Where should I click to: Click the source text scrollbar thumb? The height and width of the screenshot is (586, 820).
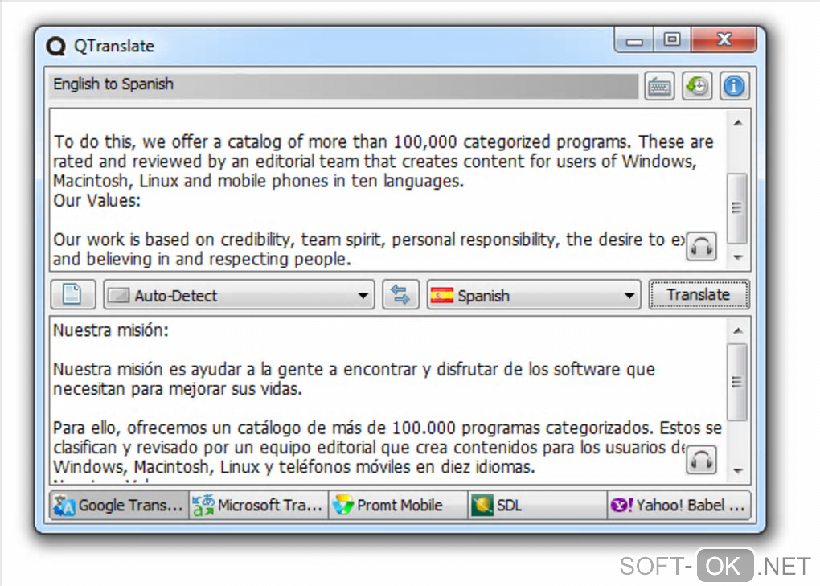click(737, 208)
